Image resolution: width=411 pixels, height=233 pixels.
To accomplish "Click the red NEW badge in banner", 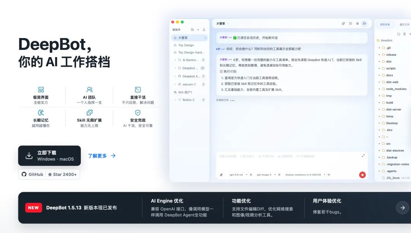I will tap(33, 208).
